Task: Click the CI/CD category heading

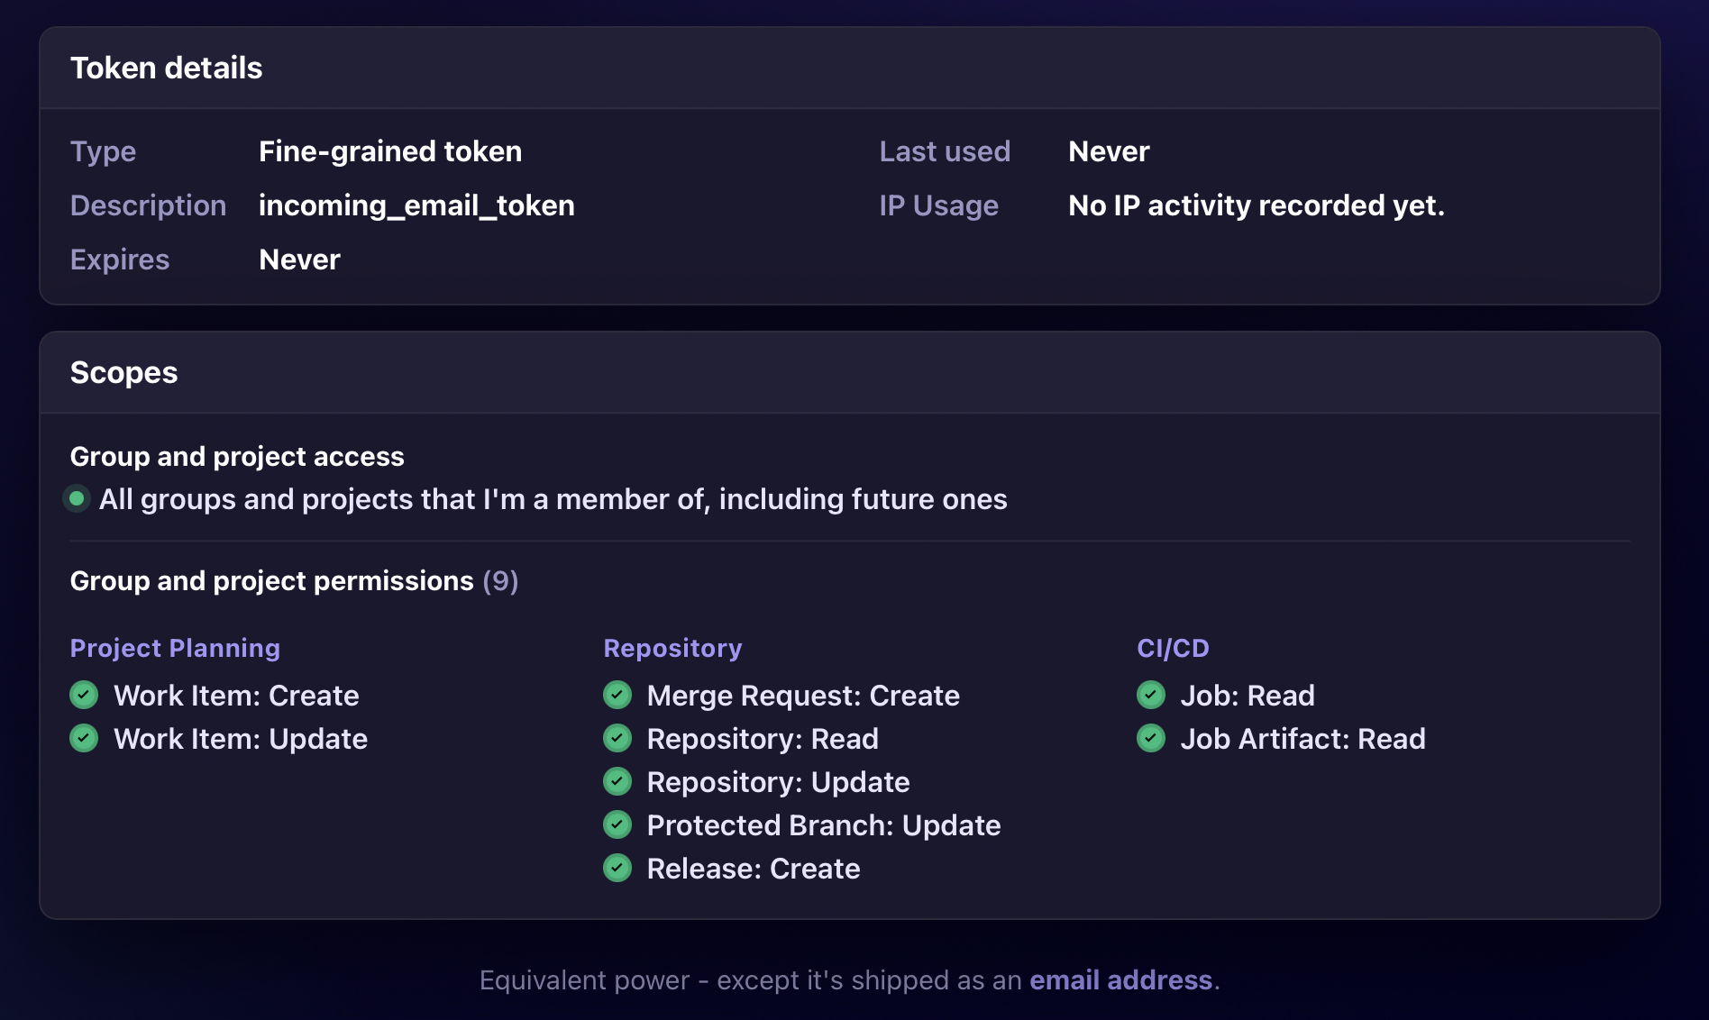Action: [1173, 648]
